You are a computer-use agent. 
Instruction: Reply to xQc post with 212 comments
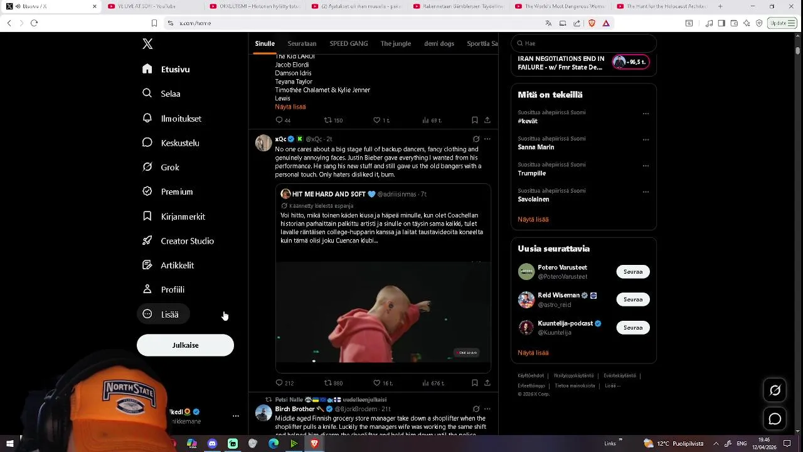pos(284,383)
